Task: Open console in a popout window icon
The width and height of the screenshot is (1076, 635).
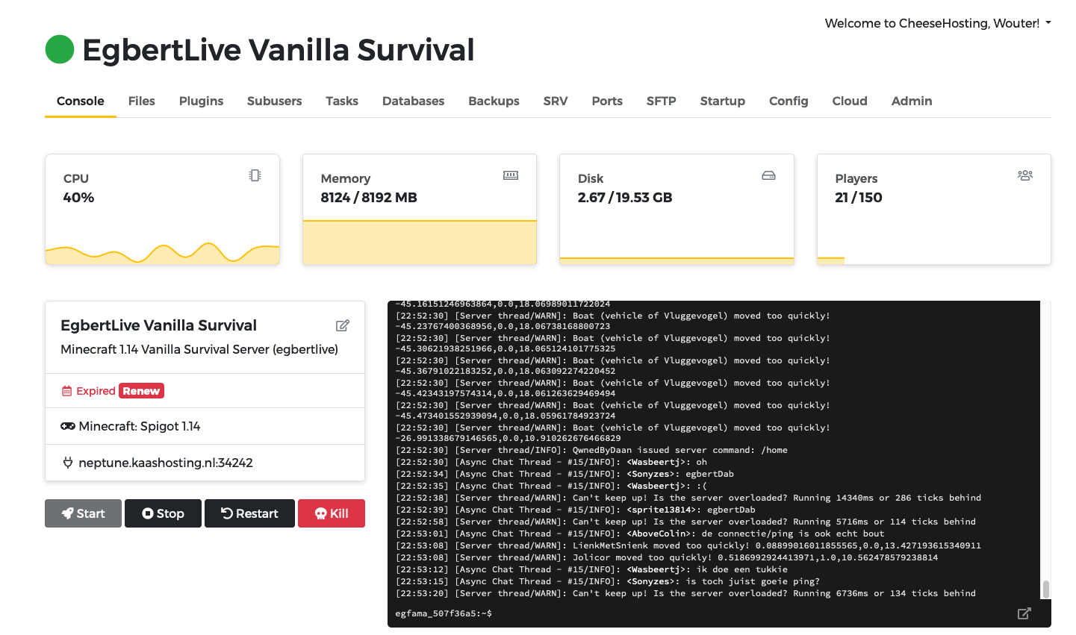Action: pos(1024,613)
